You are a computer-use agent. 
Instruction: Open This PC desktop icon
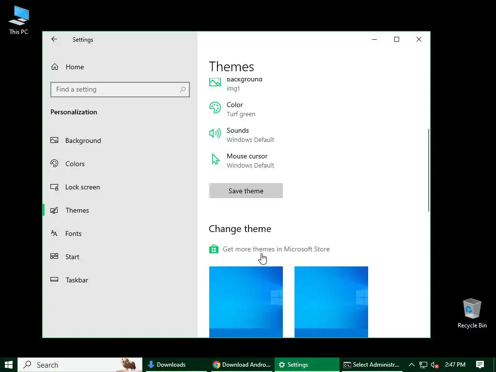(19, 20)
